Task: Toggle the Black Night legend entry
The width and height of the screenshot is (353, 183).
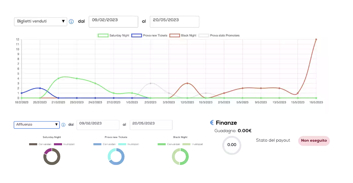Action: click(x=183, y=36)
